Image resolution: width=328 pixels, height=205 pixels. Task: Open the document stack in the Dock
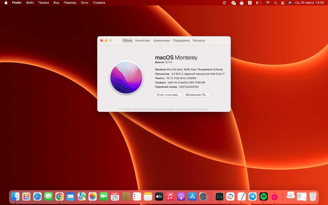pyautogui.click(x=301, y=196)
